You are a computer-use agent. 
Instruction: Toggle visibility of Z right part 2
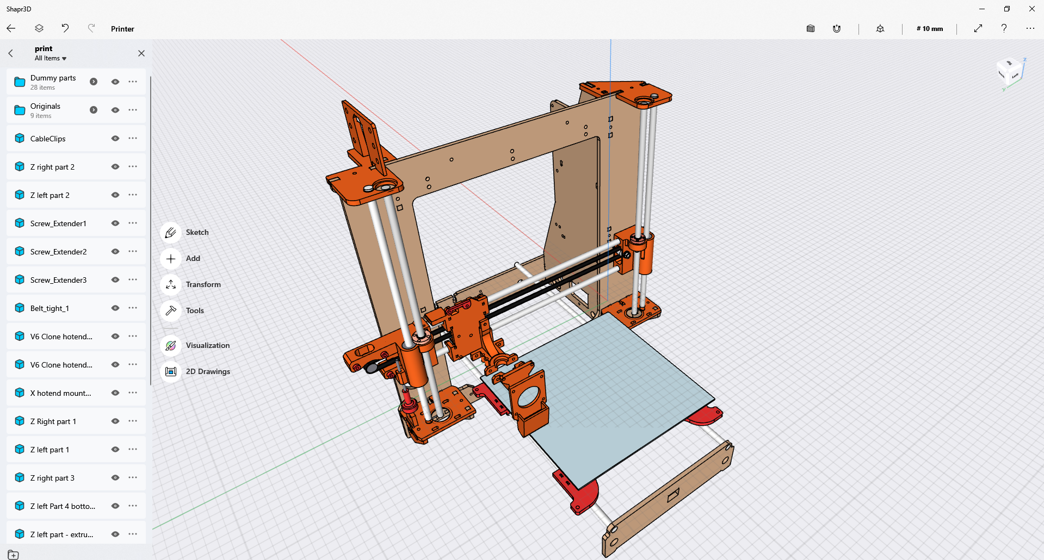(115, 166)
